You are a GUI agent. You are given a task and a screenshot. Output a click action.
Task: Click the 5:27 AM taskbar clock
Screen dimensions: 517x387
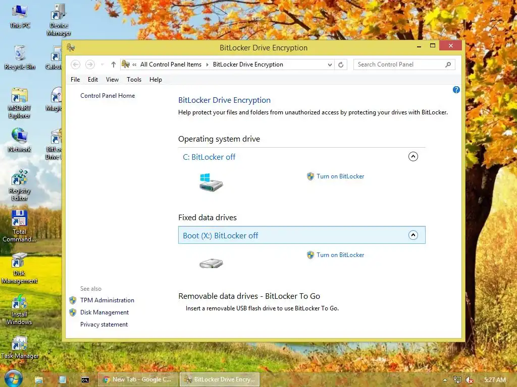click(495, 380)
